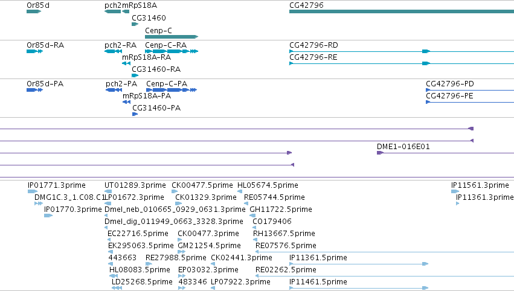Viewport: 514px width, 291px height.
Task: Click the mRpS18A-RA transcript label
Action: point(147,57)
